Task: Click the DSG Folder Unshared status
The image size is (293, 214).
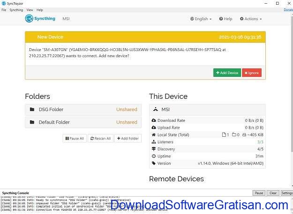Action: [127, 110]
